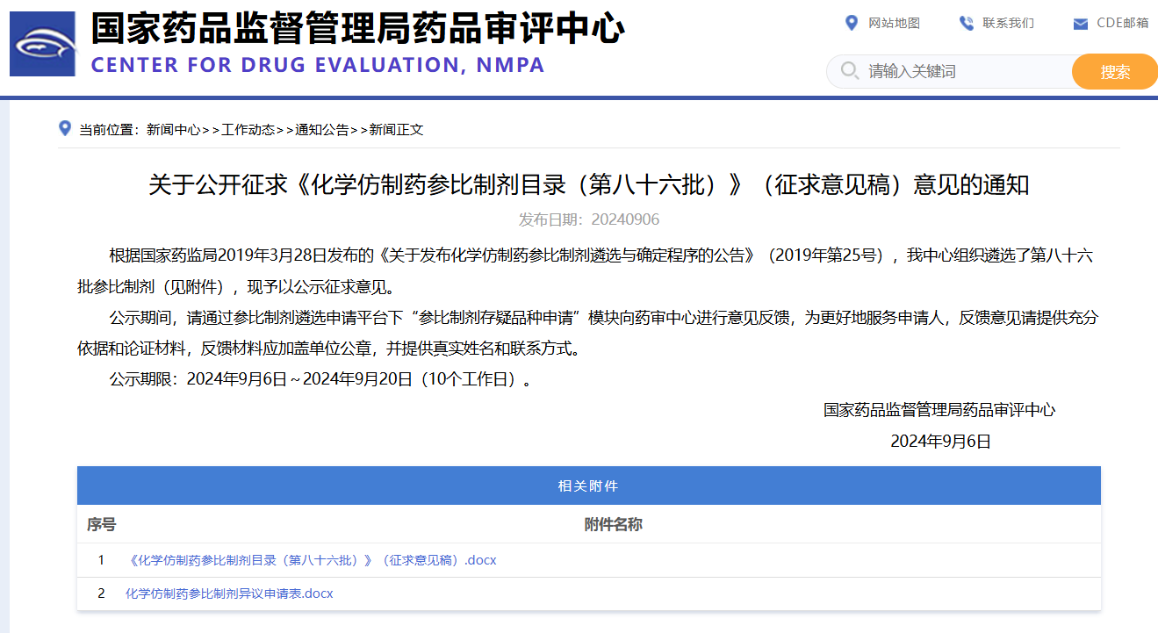Screen dimensions: 1158x633
Task: Select 通知公告 in the breadcrumb
Action: [321, 130]
